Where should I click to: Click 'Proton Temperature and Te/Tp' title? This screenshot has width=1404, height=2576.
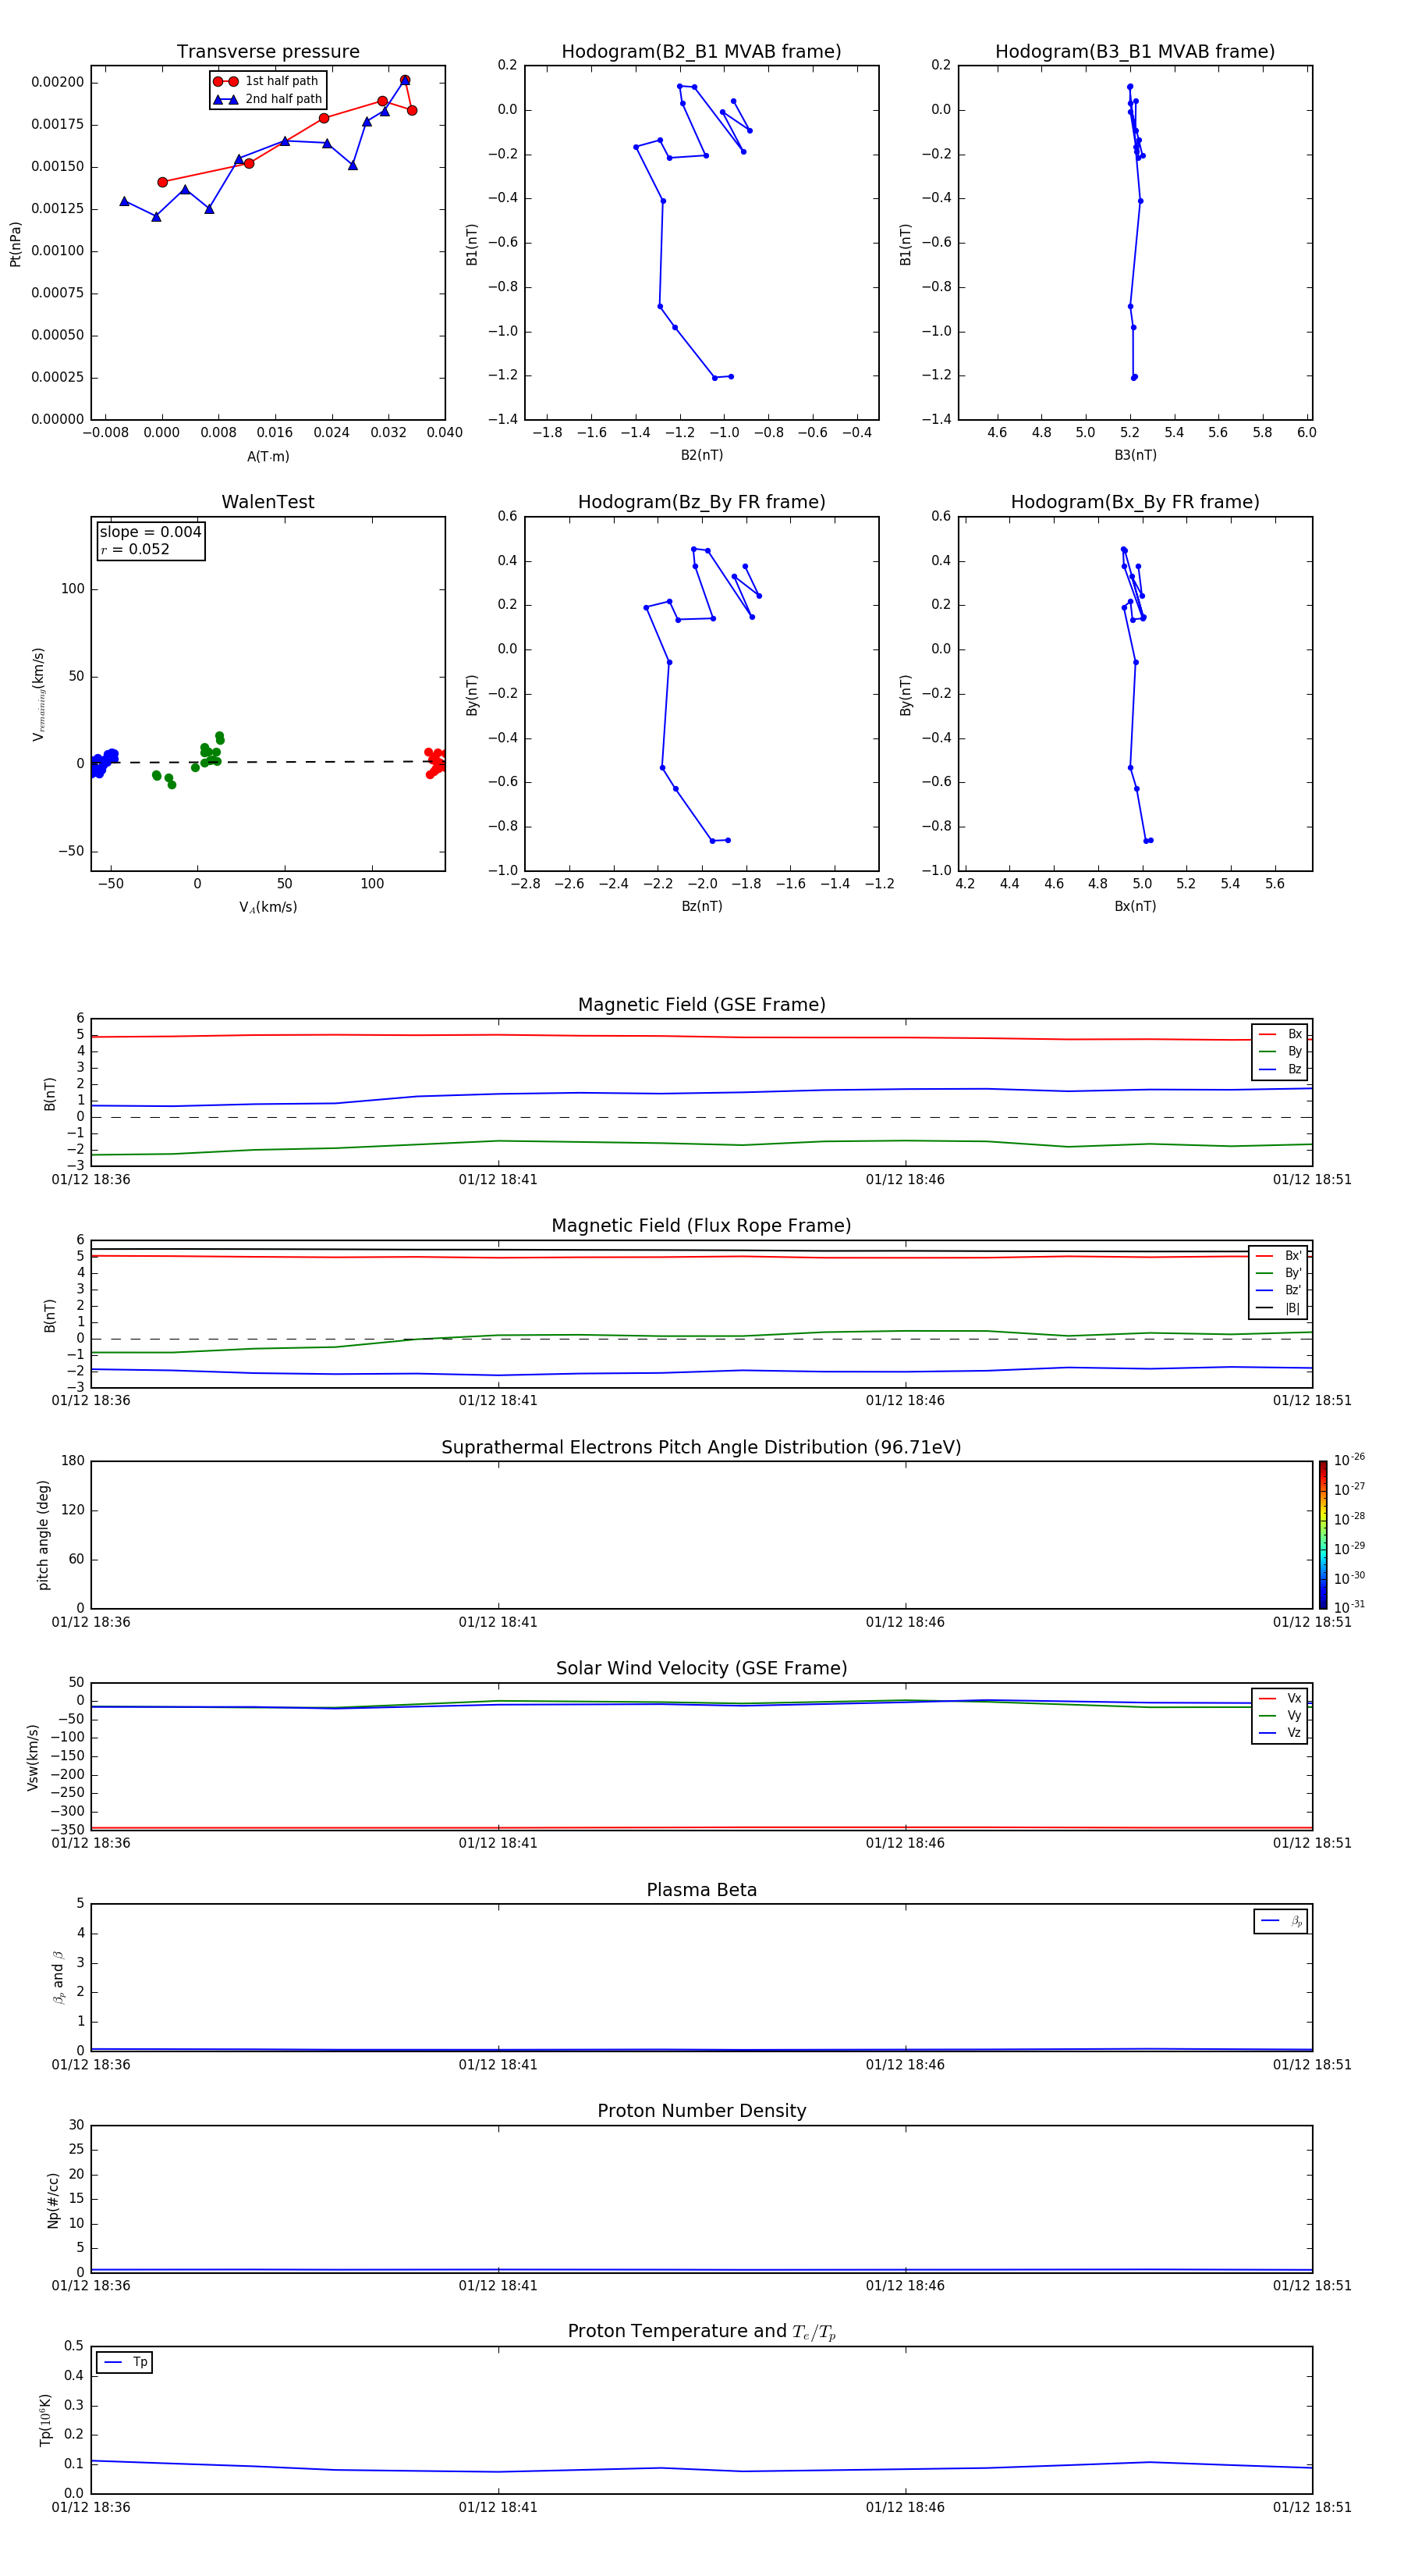(x=701, y=2331)
